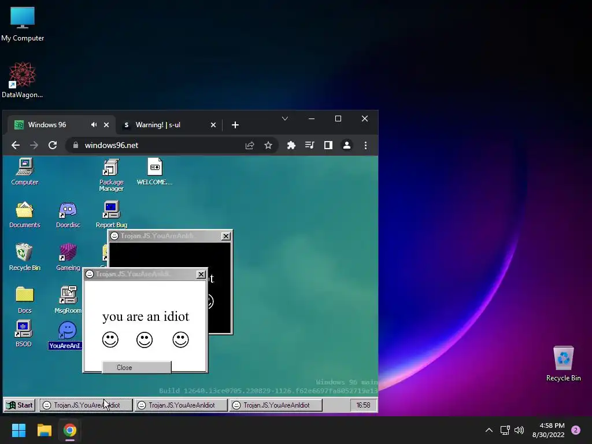Open the Report Bug shortcut
592x444 pixels.
(x=112, y=214)
